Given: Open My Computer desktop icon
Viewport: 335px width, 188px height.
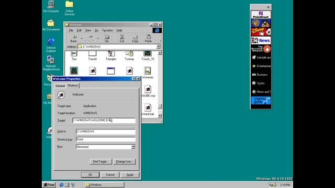Looking at the screenshot, I should click(x=51, y=7).
